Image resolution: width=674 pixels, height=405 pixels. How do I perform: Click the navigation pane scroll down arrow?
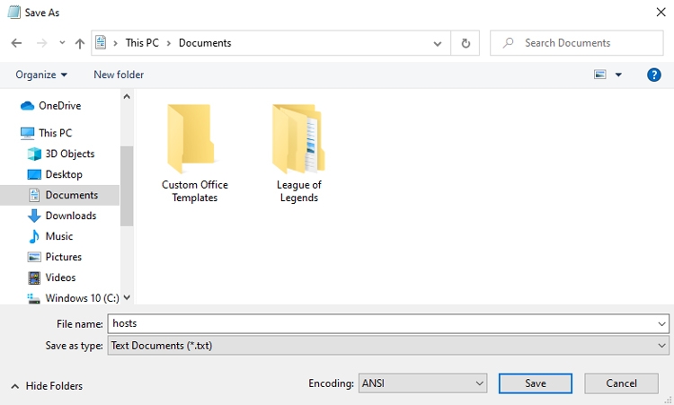(x=127, y=297)
